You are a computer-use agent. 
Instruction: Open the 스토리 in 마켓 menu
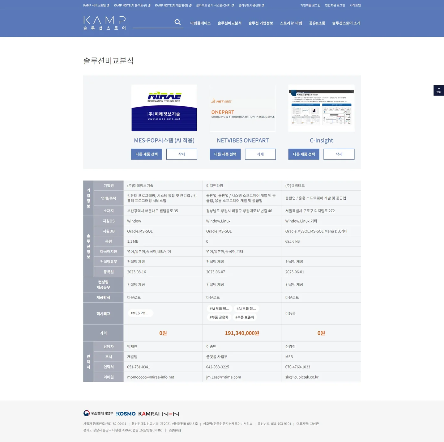[x=291, y=23]
